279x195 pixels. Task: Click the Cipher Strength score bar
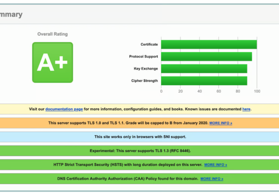pos(204,81)
